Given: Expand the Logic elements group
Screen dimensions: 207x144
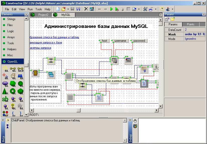Looking at the screenshot, I should point(11,31).
